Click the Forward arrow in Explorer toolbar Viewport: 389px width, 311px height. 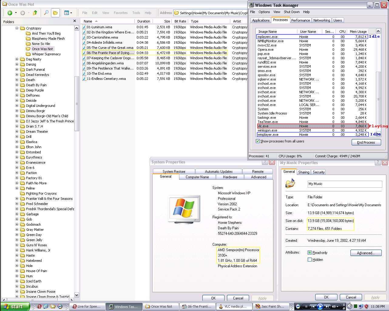[x=22, y=13]
